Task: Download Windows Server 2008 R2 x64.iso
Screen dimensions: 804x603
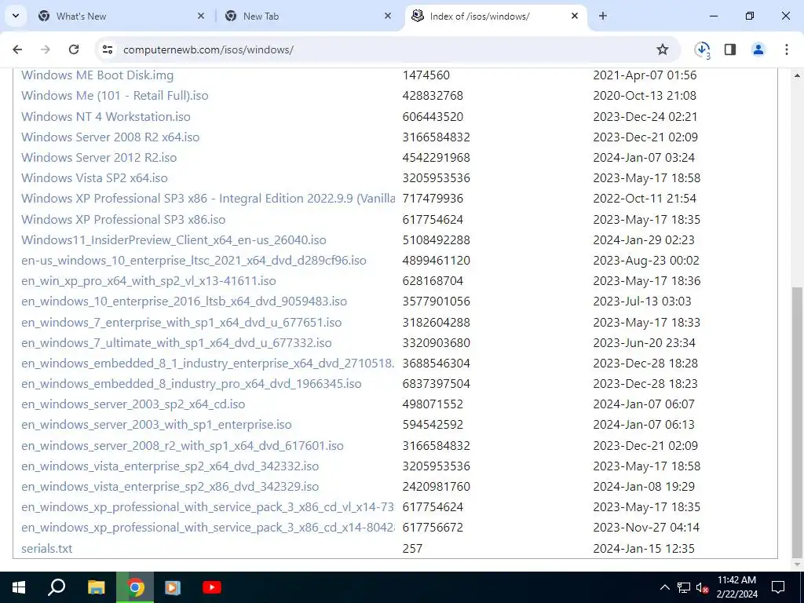Action: click(x=110, y=137)
